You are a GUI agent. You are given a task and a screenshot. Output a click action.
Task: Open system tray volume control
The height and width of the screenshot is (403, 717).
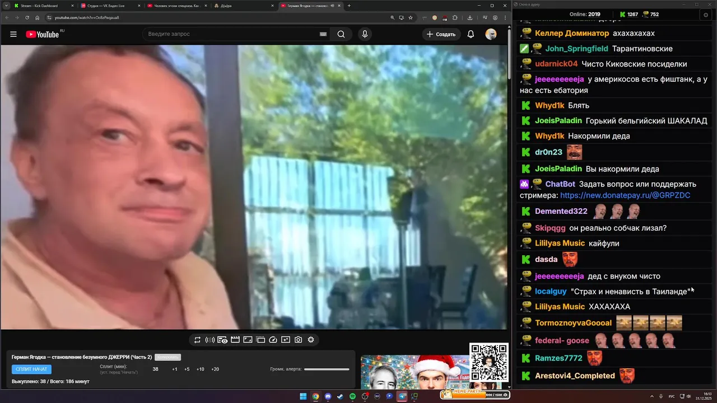coord(688,396)
